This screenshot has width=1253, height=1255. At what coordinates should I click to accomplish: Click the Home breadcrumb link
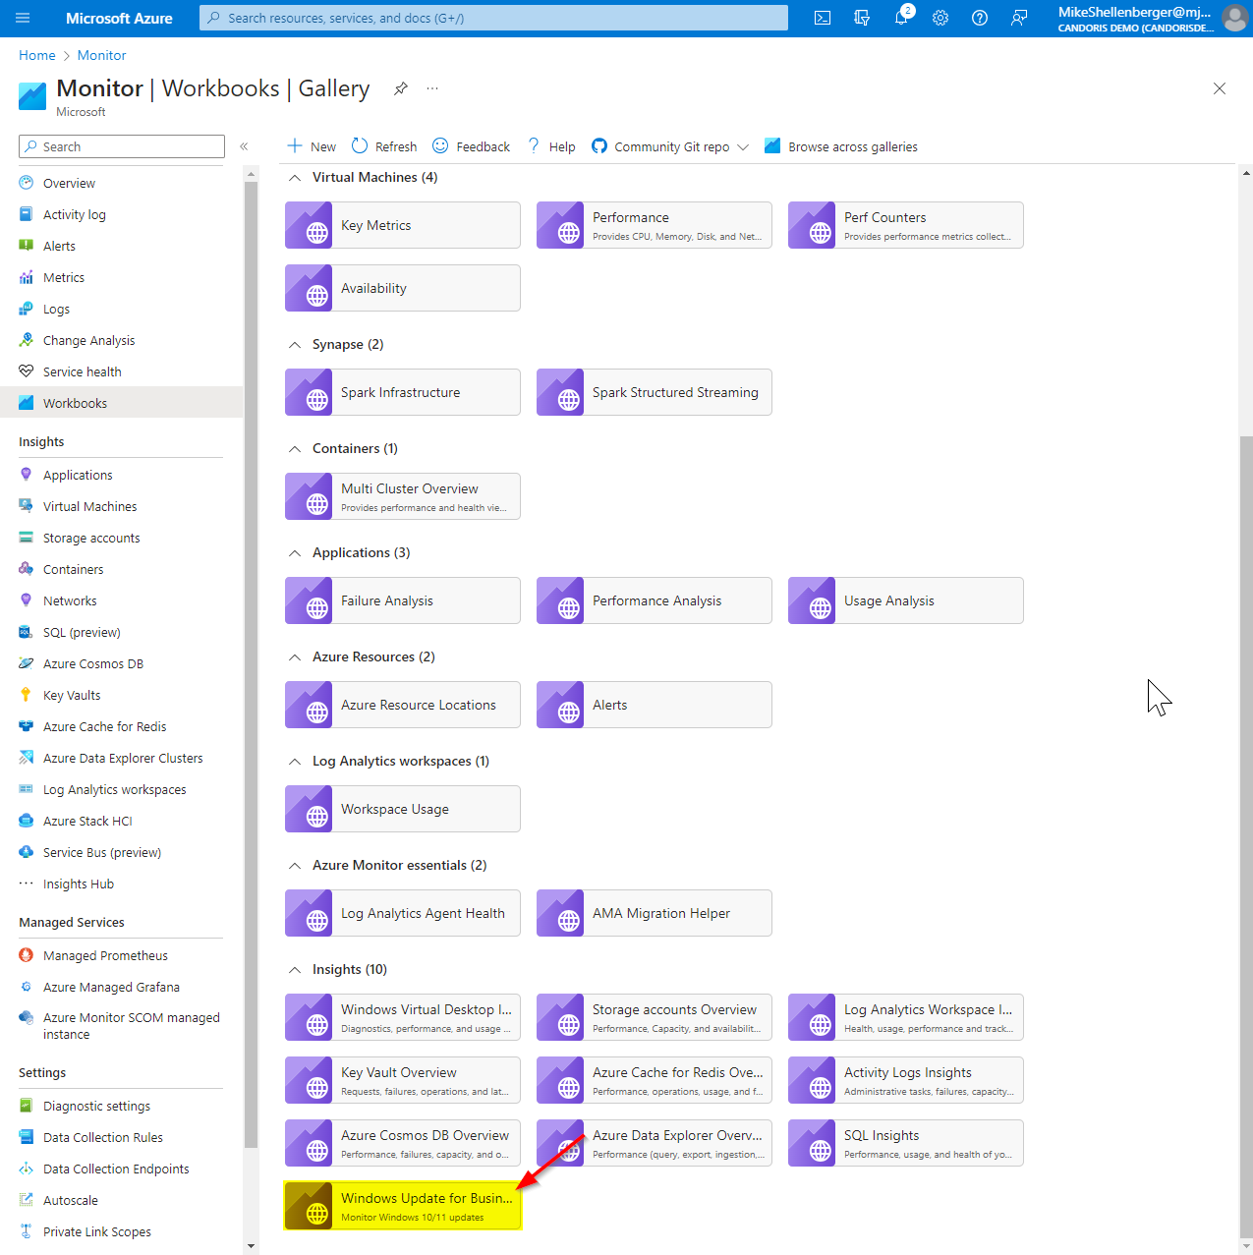36,55
